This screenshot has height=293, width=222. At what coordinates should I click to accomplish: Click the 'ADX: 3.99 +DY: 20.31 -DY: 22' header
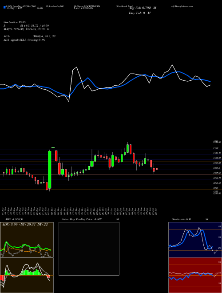tap(25, 225)
